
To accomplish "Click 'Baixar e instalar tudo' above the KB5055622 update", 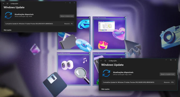I will click(67, 16).
